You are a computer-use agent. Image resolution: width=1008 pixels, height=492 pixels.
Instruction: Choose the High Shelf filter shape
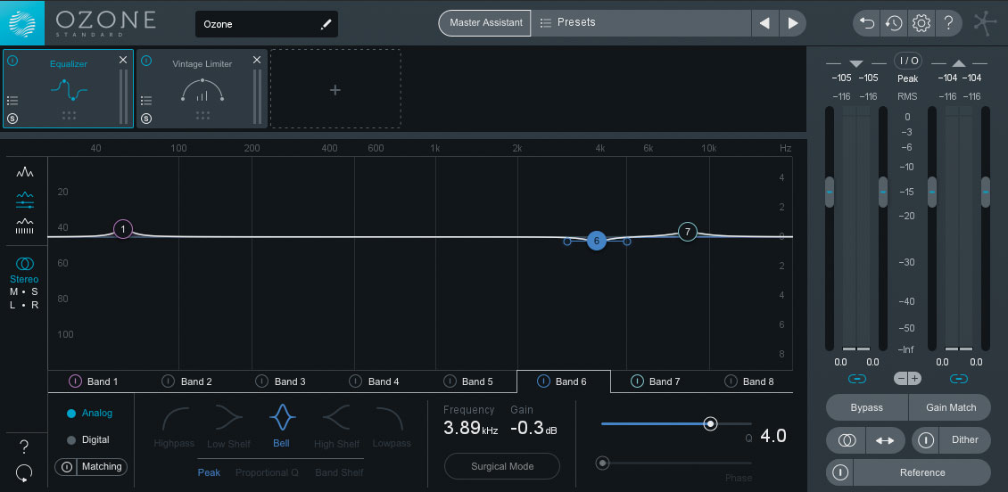tap(337, 426)
